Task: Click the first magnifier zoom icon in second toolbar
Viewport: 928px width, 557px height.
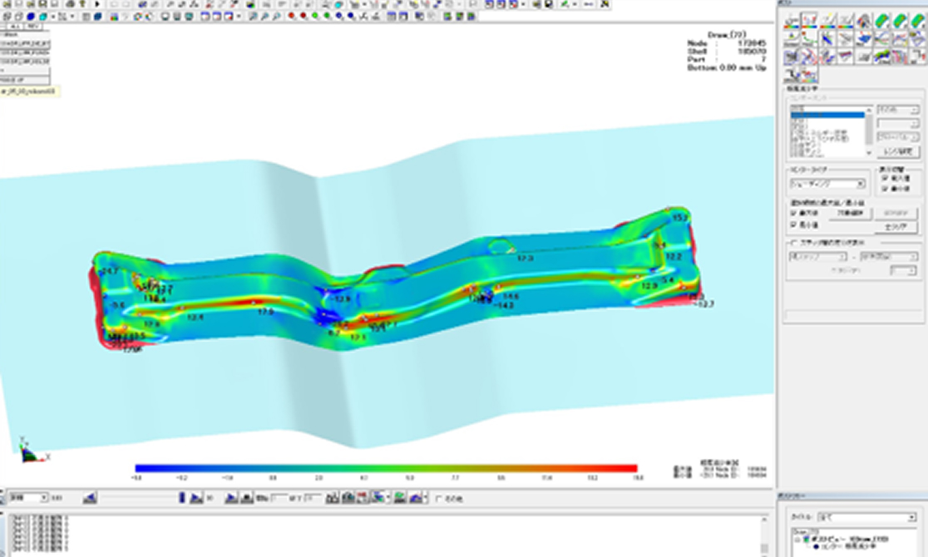Action: pos(253,16)
